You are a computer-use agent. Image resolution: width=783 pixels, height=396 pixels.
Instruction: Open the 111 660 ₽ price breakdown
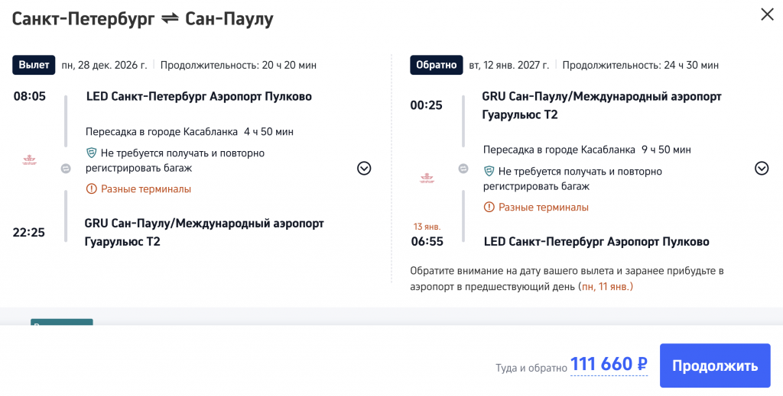pos(609,365)
